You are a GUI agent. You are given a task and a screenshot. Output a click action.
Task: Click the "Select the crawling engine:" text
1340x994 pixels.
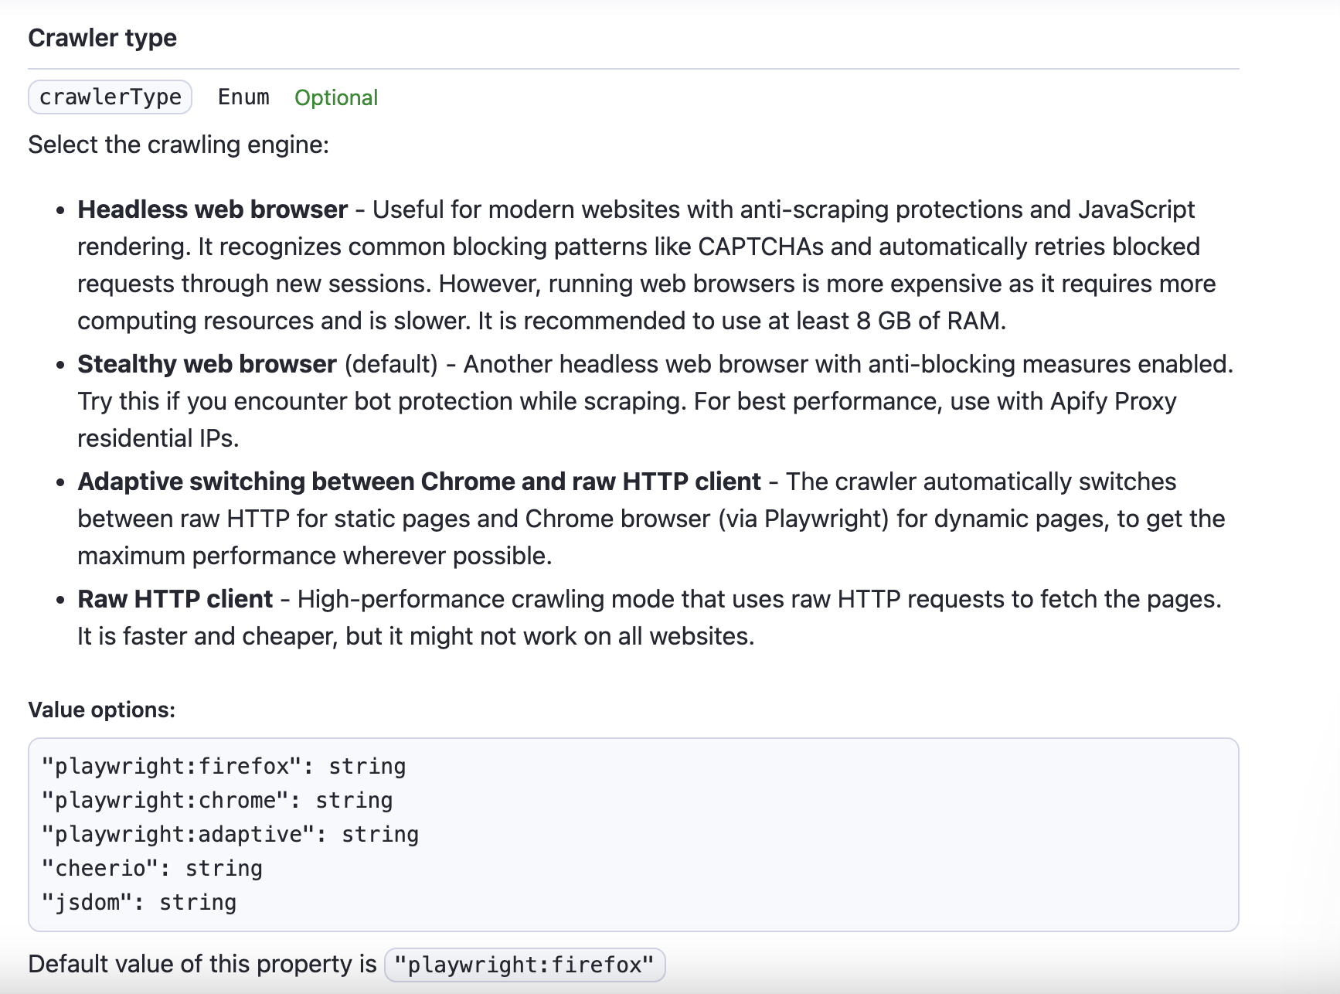179,145
